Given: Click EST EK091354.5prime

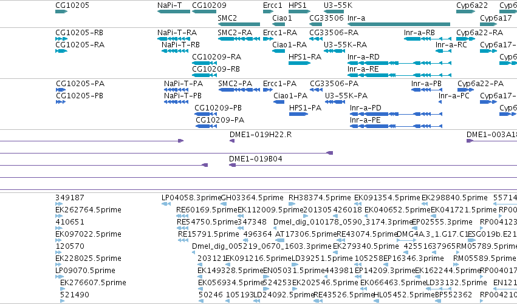Looking at the screenshot, I should 387,198.
